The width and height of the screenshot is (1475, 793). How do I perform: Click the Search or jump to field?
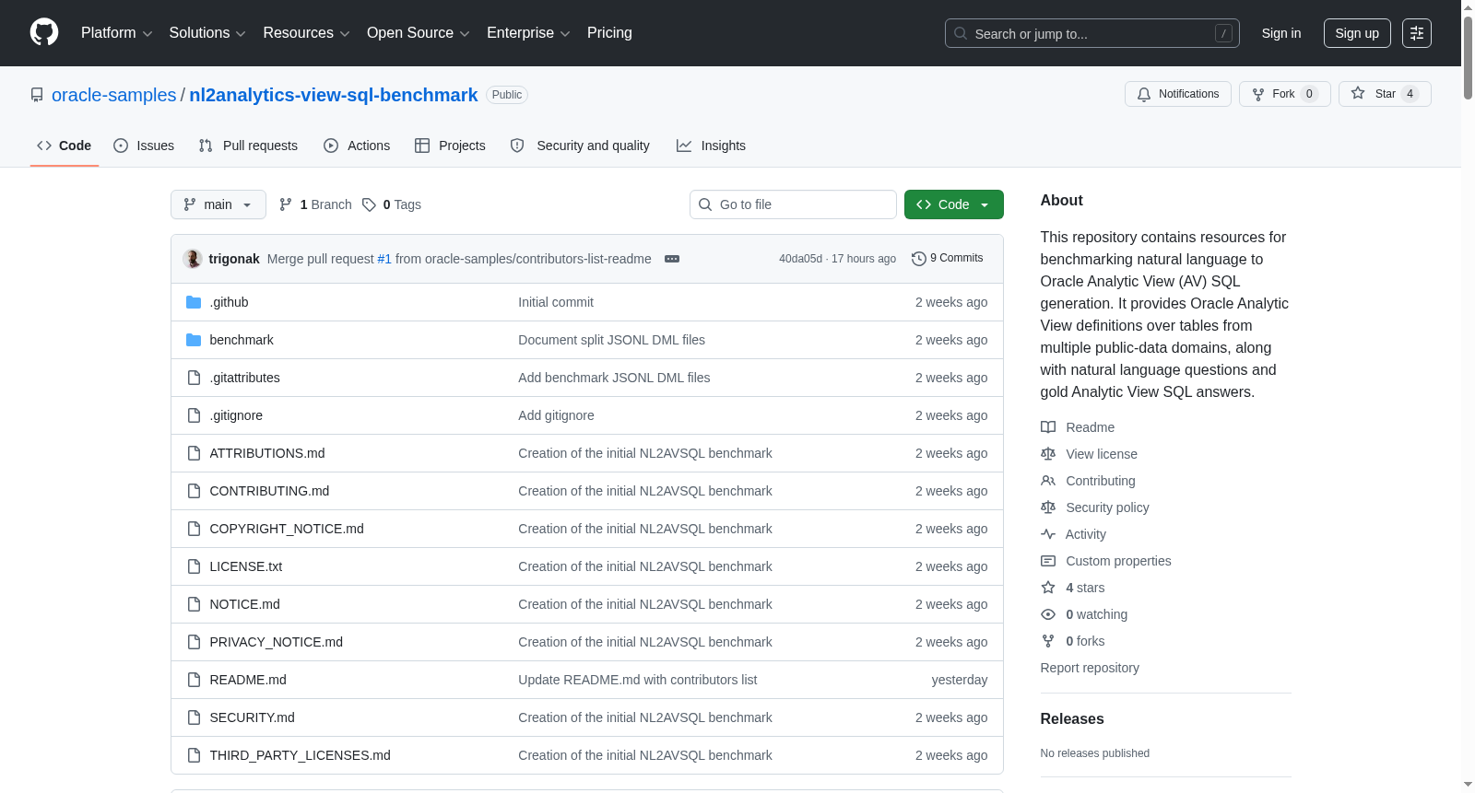click(1092, 33)
